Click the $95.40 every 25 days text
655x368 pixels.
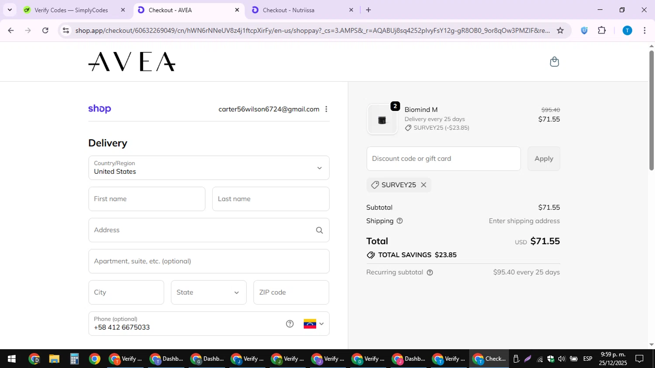coord(527,272)
